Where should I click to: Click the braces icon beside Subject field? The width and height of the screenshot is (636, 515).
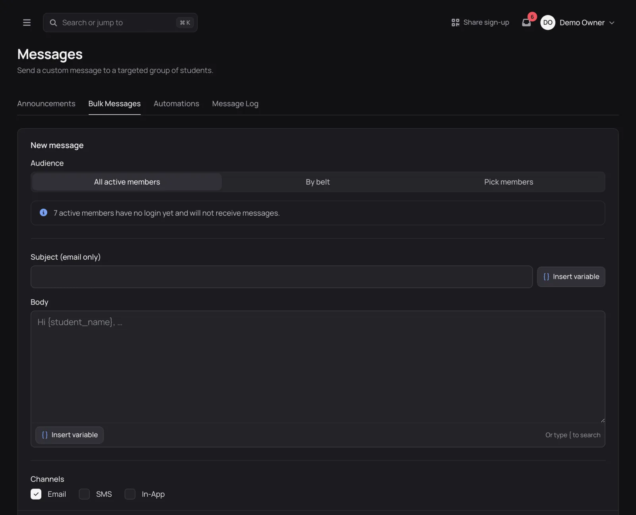546,277
